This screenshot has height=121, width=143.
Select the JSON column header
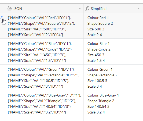click(42, 8)
